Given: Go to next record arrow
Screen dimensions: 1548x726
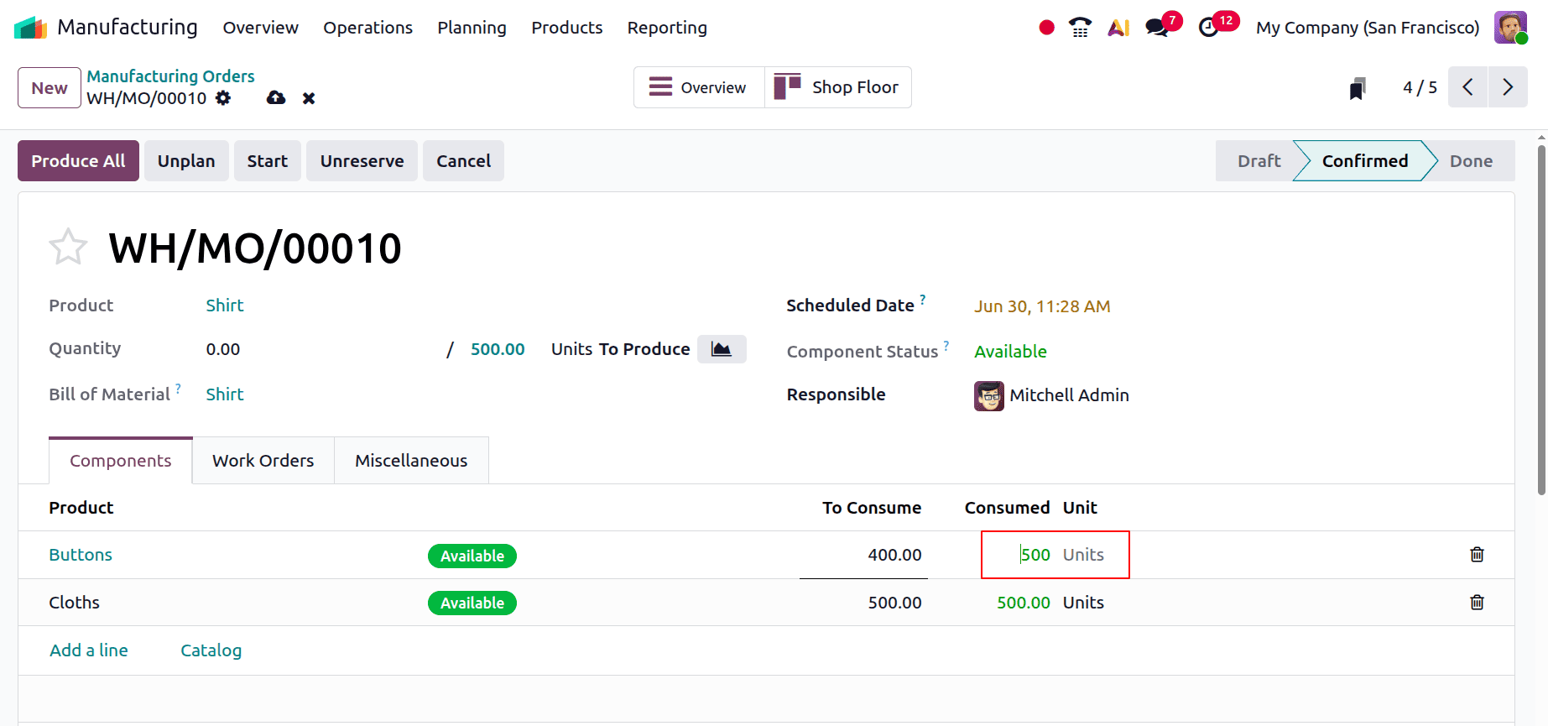Looking at the screenshot, I should 1508,87.
